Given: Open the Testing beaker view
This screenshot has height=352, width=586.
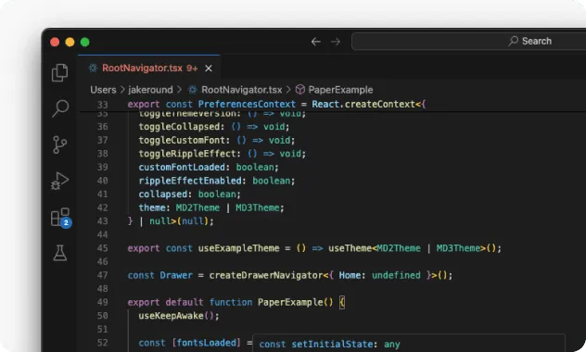Looking at the screenshot, I should pyautogui.click(x=59, y=253).
